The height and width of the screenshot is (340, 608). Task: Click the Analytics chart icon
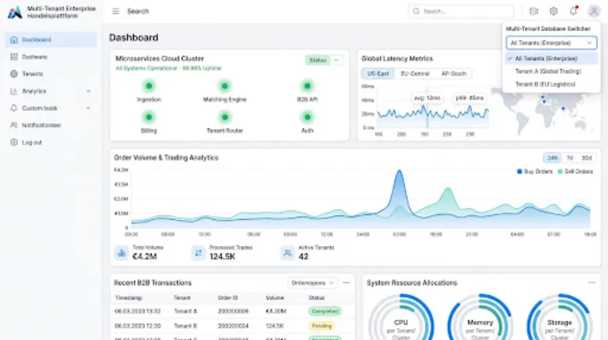[14, 91]
